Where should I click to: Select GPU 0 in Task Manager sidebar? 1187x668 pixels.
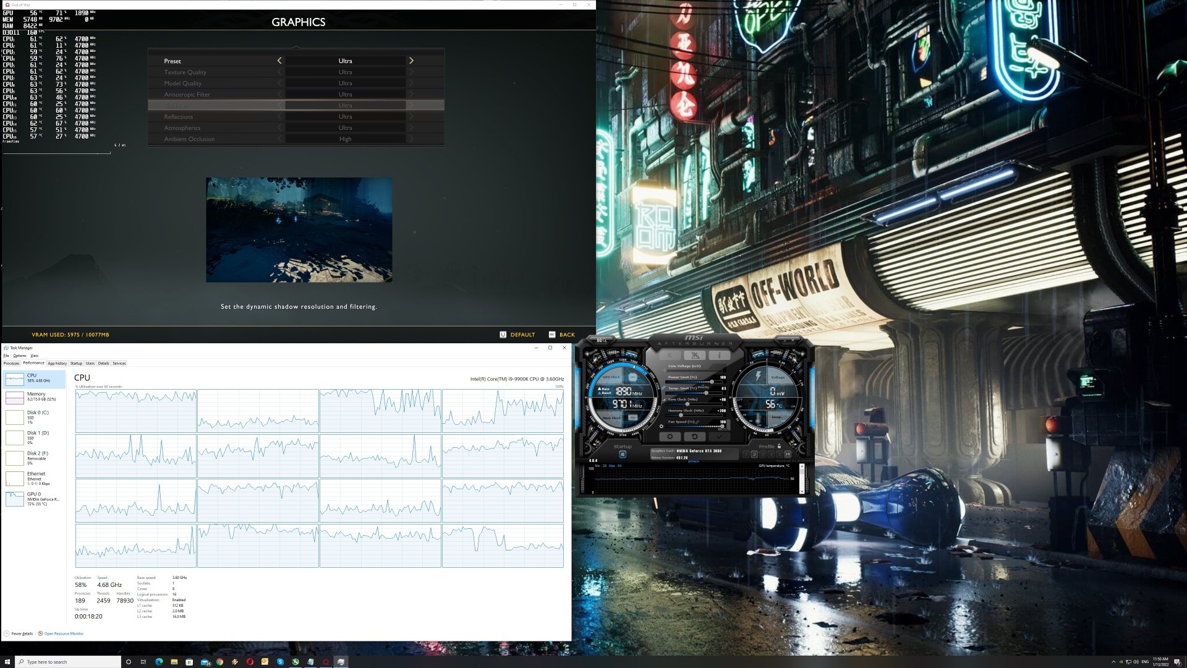(34, 499)
